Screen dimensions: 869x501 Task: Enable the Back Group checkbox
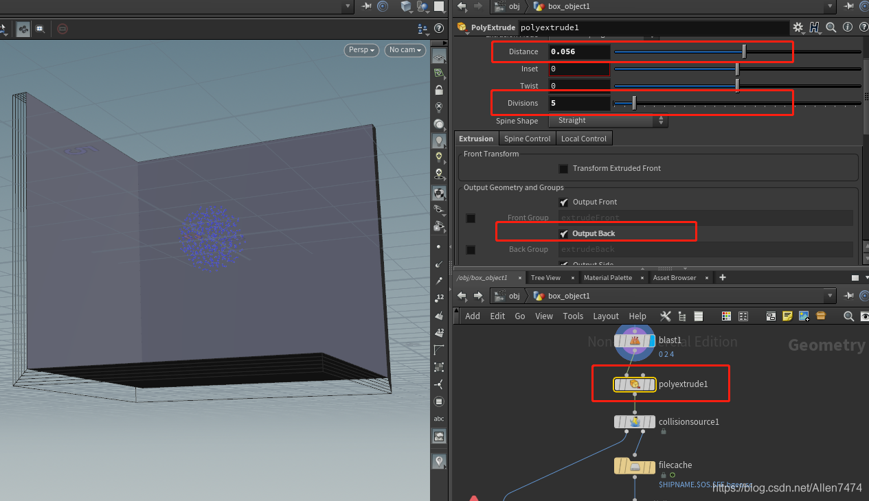(x=471, y=250)
